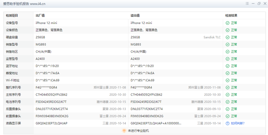The height and width of the screenshot is (135, 268).
Task: Open the 如何判断? link
Action: tap(238, 123)
